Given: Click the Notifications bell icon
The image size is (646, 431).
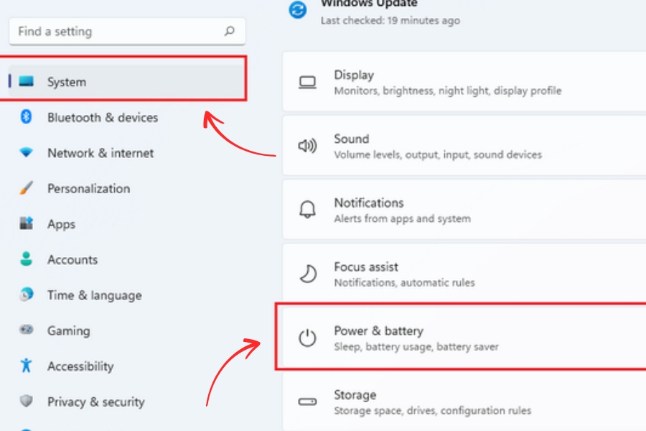Looking at the screenshot, I should [x=307, y=210].
